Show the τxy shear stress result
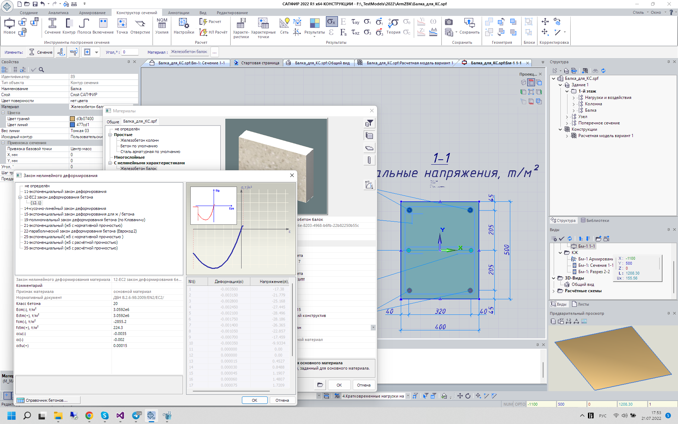Screen dimensions: 678x424 coord(355,22)
